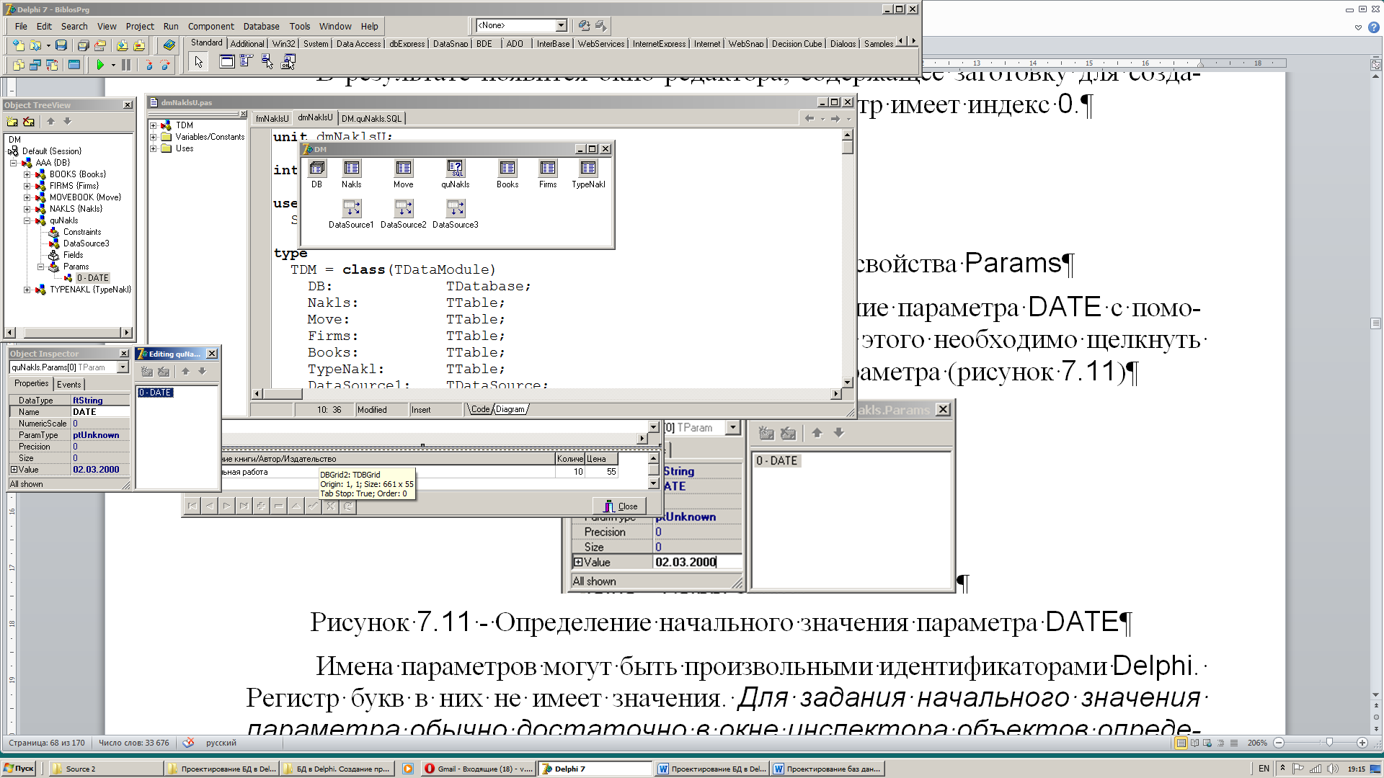Switch to DM.quNakls.SQL editor tab
1384x778 pixels.
coord(371,119)
